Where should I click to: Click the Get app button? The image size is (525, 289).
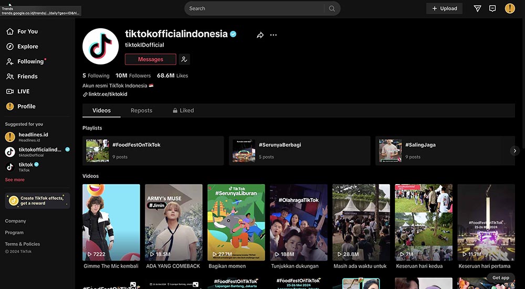[500, 277]
